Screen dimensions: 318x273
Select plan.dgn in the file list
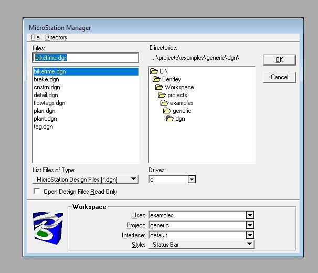point(86,111)
